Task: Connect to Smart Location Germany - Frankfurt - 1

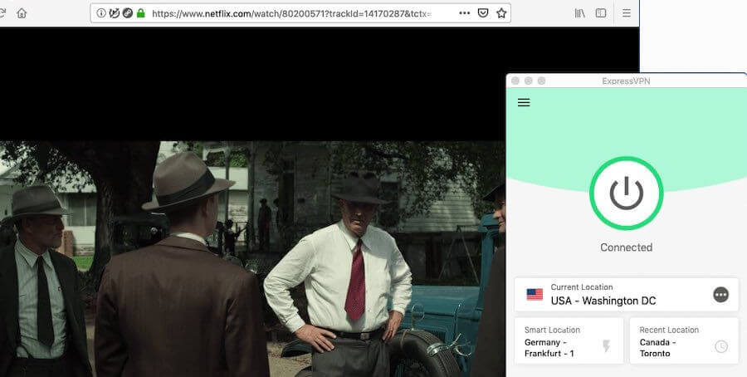Action: pyautogui.click(x=569, y=340)
